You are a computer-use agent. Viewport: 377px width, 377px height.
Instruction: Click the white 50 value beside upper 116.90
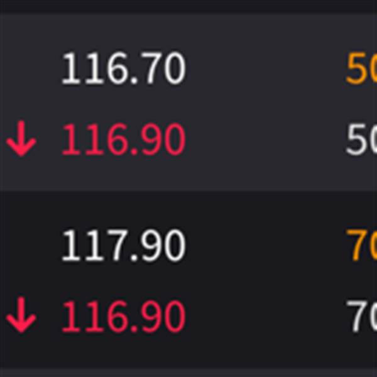tap(361, 141)
